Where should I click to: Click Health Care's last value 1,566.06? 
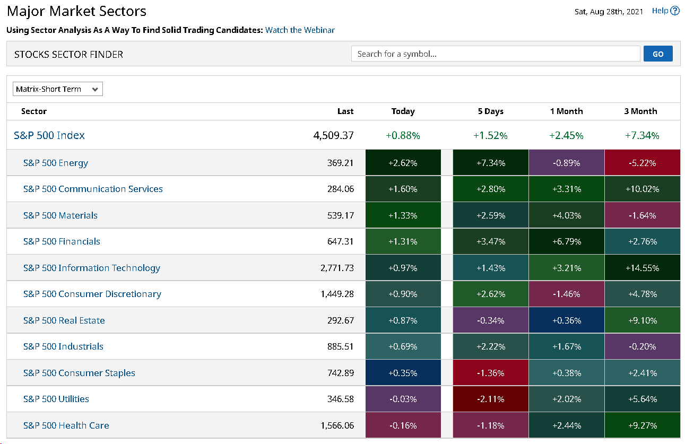(337, 425)
